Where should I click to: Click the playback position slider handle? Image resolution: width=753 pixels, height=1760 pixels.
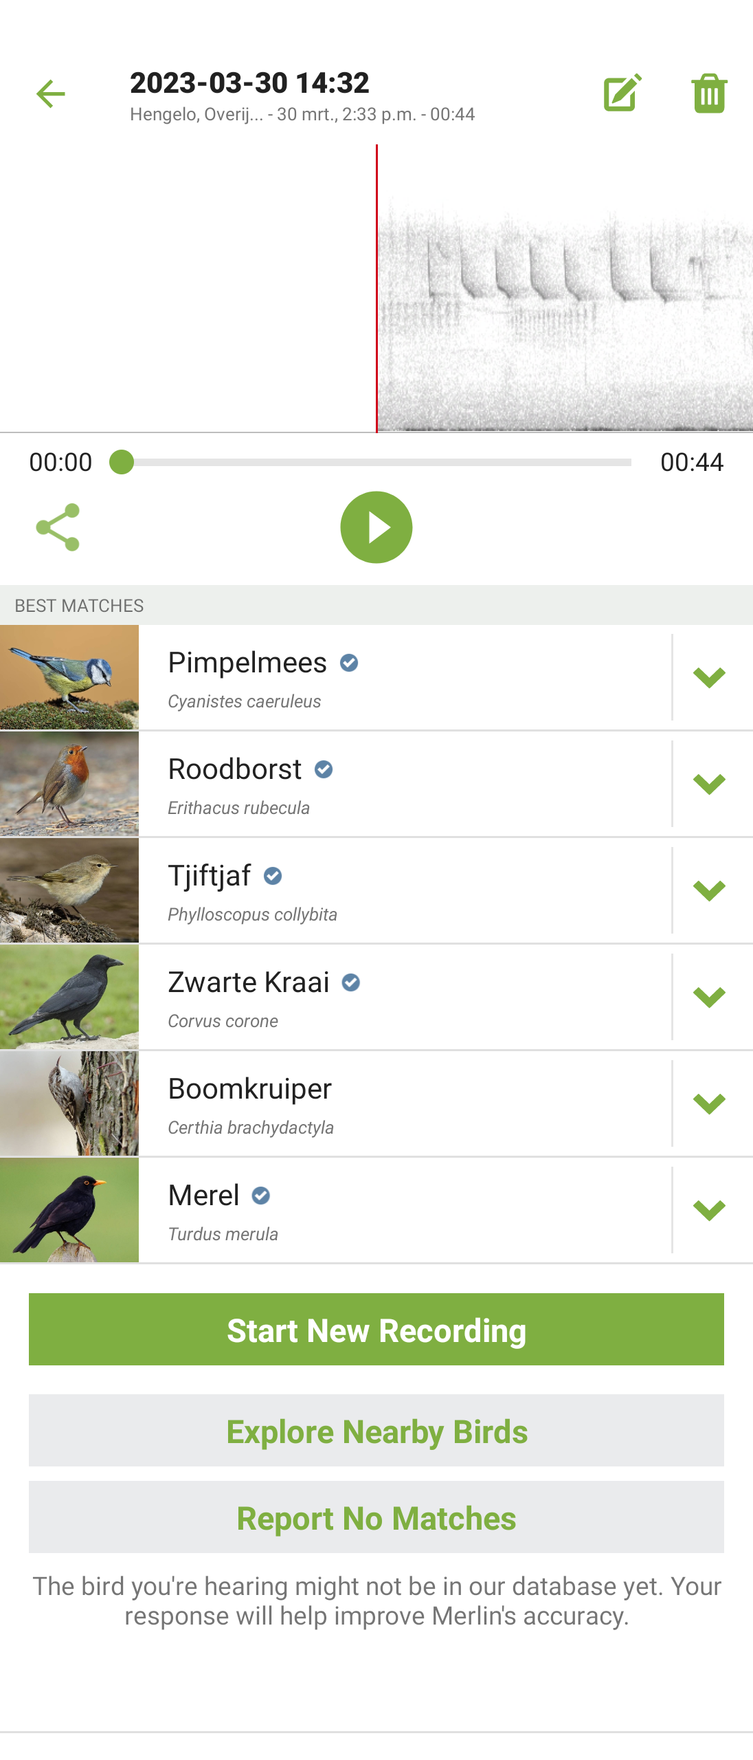tap(122, 462)
